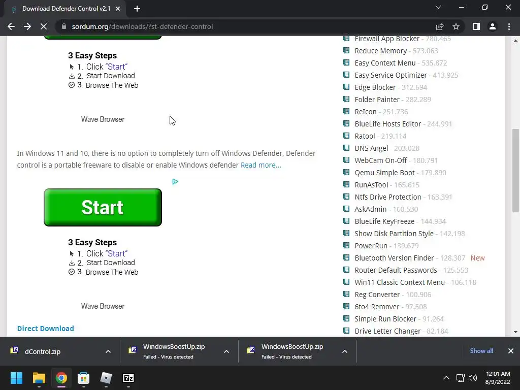Stop loading the page
Screen dimensions: 520x390
(44, 26)
